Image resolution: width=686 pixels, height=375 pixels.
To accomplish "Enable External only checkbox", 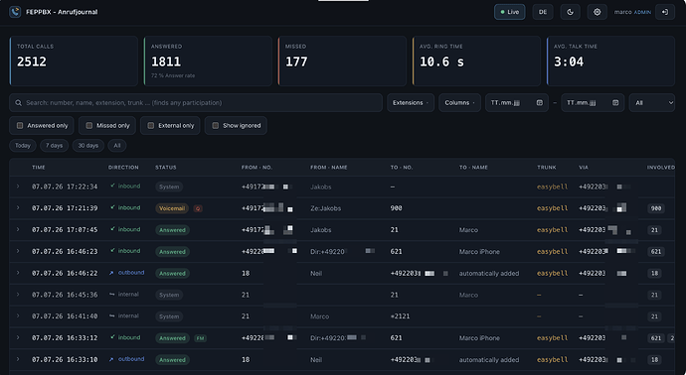I will [150, 125].
